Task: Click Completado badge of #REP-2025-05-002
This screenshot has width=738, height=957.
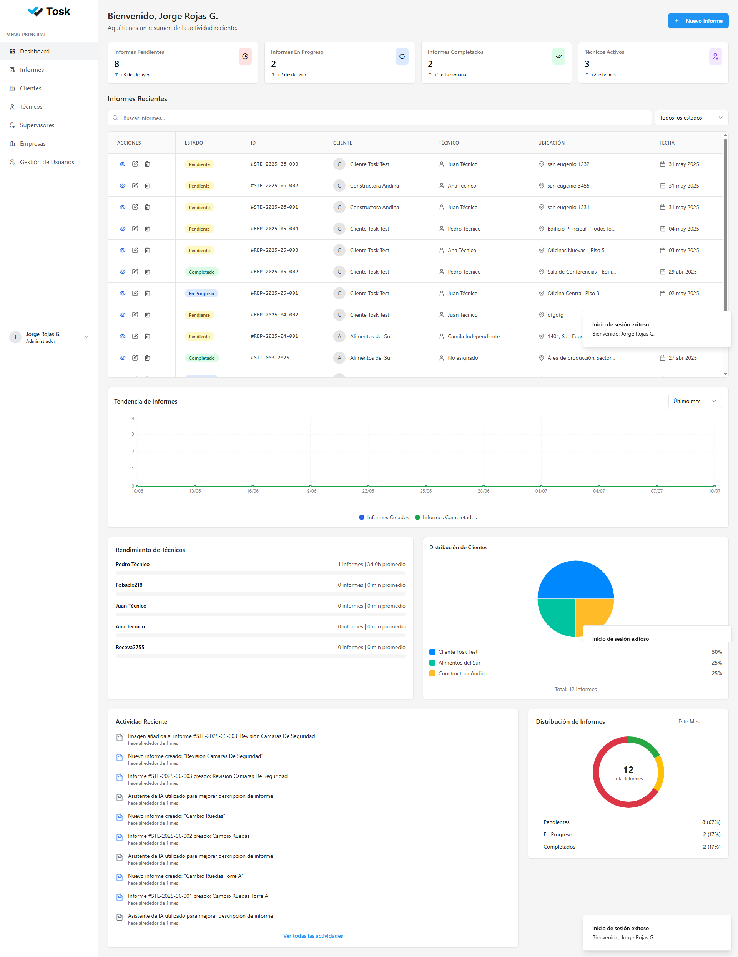Action: [201, 272]
